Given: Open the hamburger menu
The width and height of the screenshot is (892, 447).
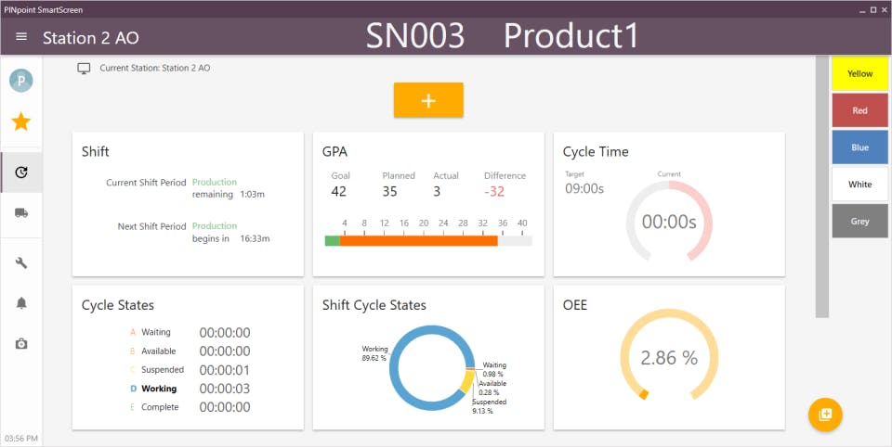Looking at the screenshot, I should [x=21, y=37].
